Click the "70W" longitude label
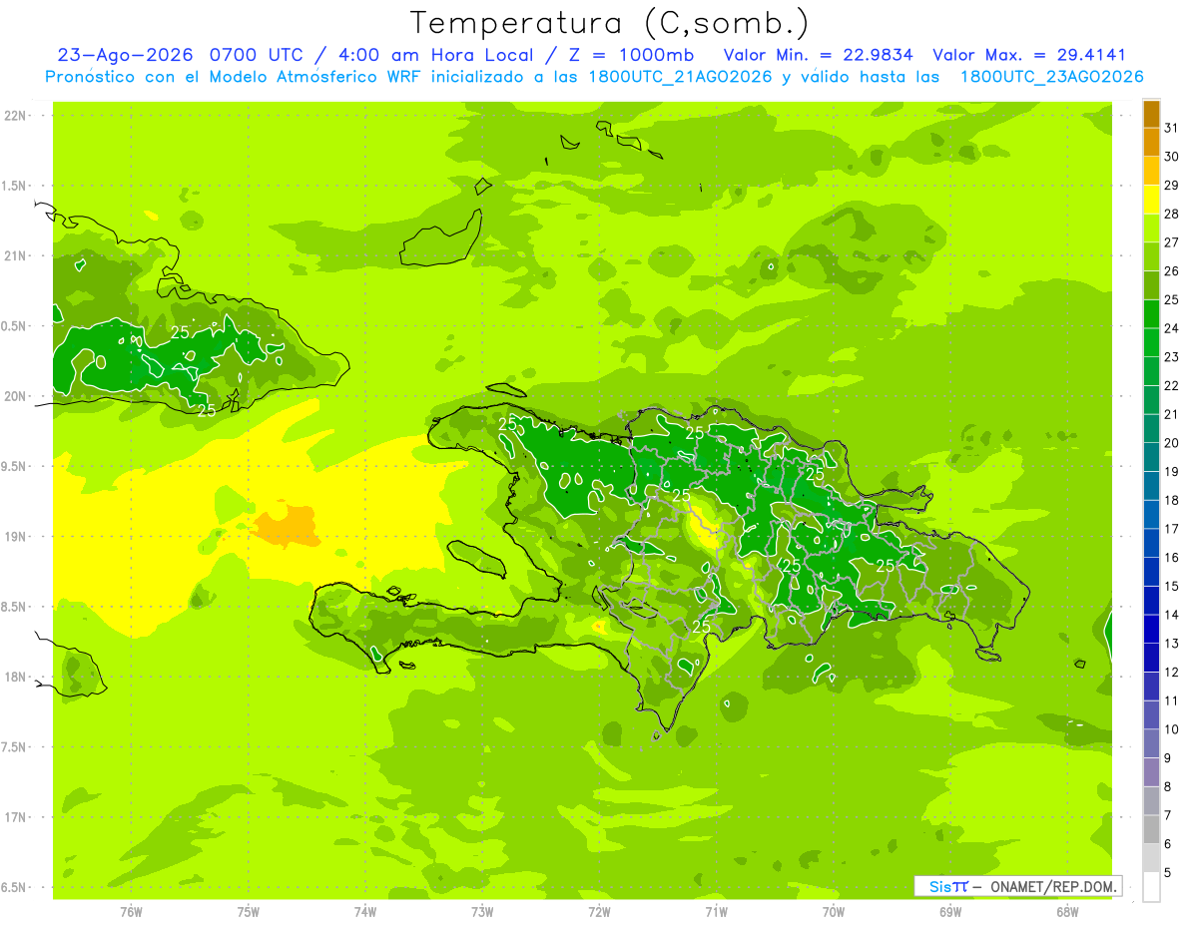Image resolution: width=1198 pixels, height=925 pixels. click(834, 911)
